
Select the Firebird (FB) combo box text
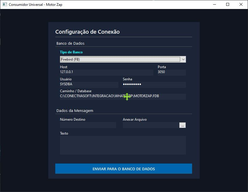pos(120,59)
